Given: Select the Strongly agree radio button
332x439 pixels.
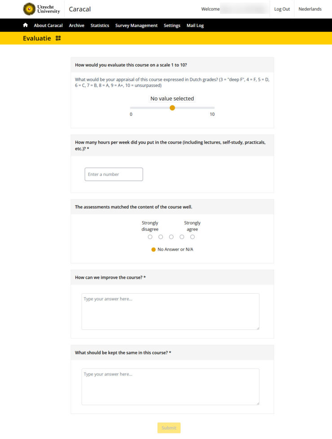Looking at the screenshot, I should (x=192, y=237).
